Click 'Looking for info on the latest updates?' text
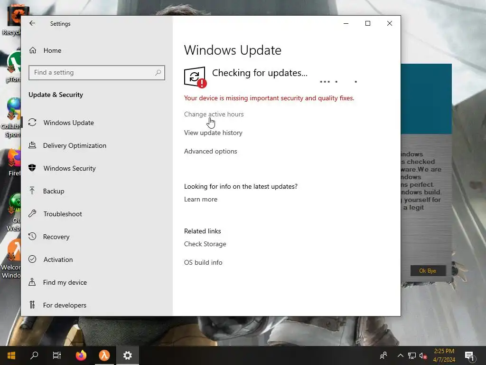This screenshot has height=365, width=486. pyautogui.click(x=241, y=186)
